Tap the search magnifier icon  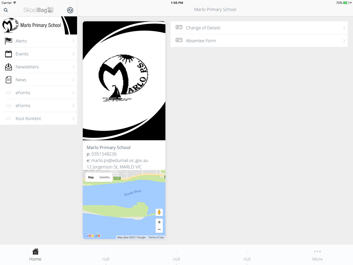[x=6, y=10]
